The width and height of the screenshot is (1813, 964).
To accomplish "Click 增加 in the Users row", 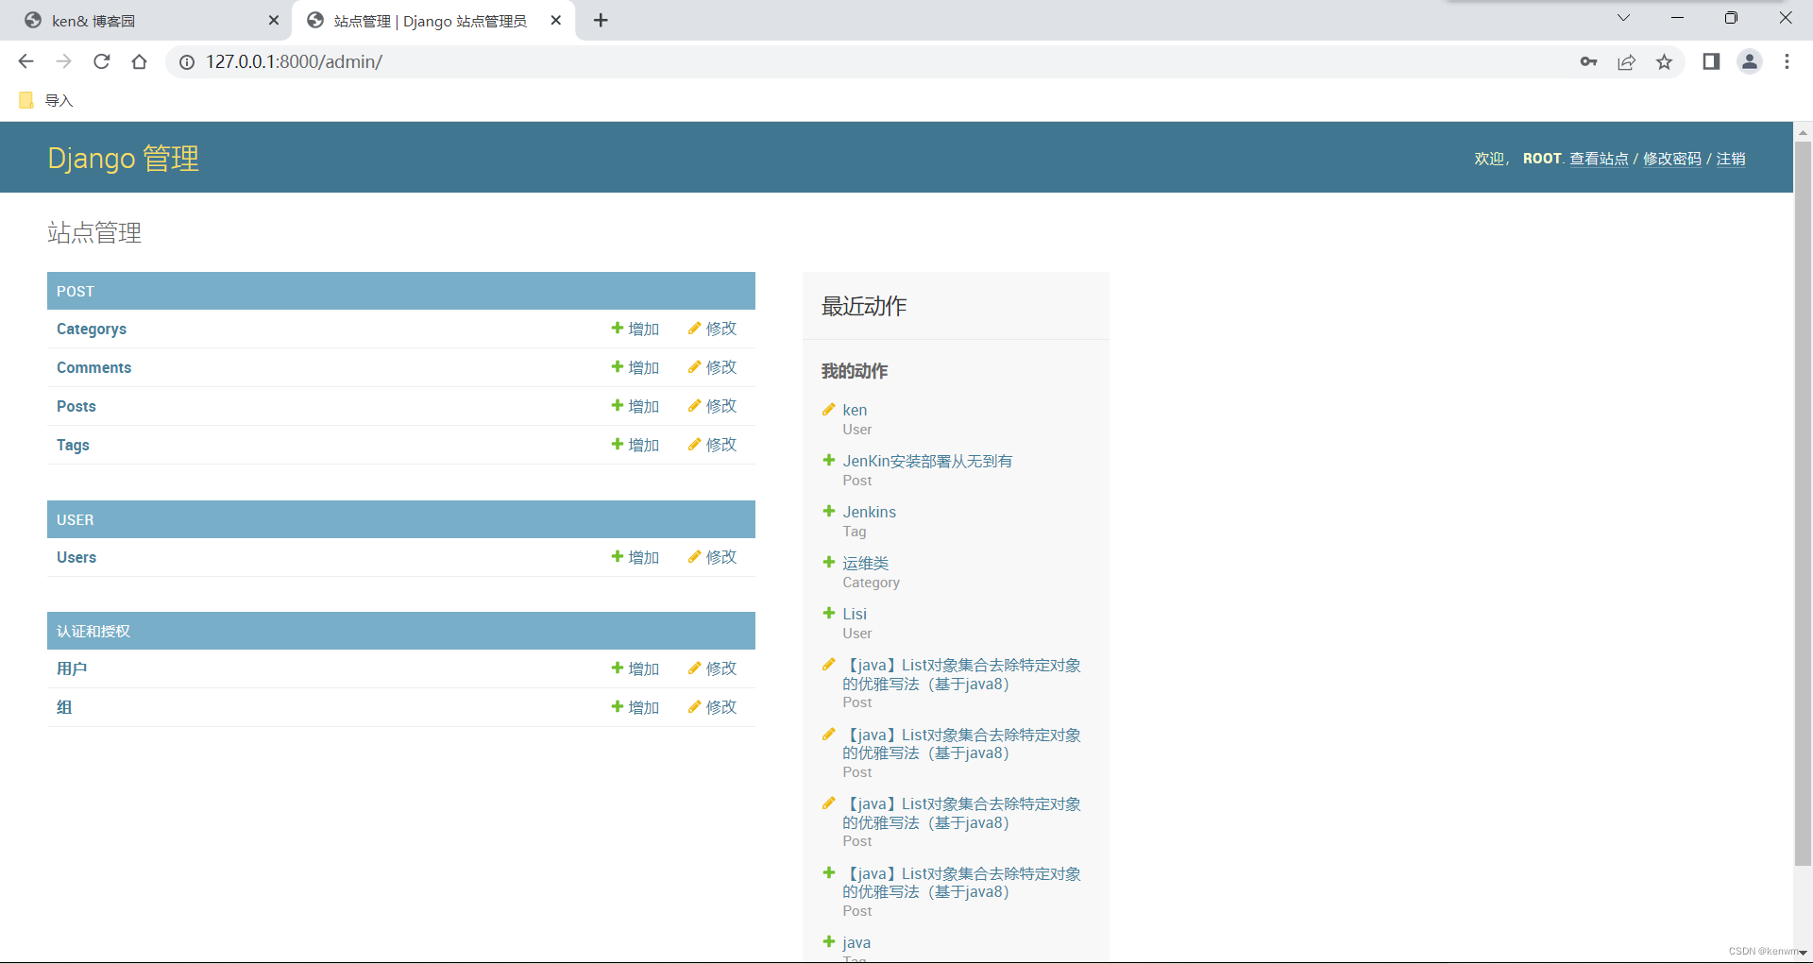I will pos(635,557).
